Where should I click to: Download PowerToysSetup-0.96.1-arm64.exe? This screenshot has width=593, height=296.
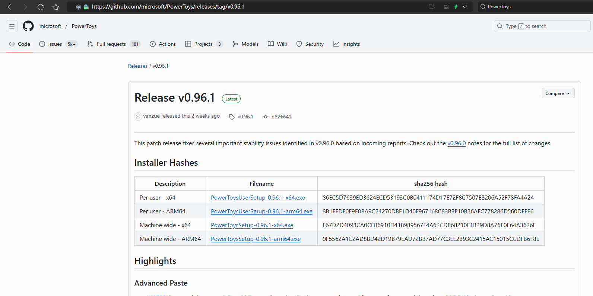pyautogui.click(x=256, y=239)
